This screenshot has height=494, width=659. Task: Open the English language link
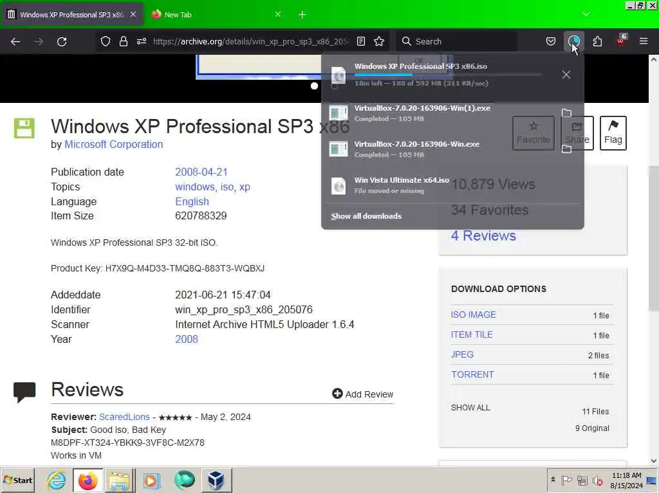pyautogui.click(x=192, y=201)
